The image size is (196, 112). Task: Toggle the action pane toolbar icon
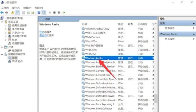pyautogui.click(x=44, y=13)
